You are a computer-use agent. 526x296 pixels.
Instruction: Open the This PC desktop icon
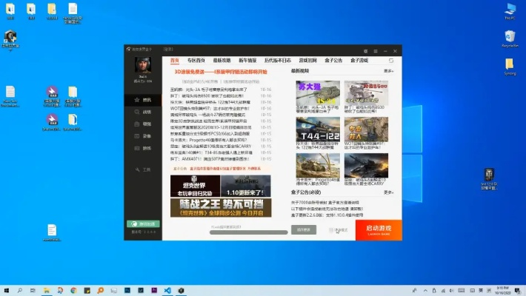(510, 10)
